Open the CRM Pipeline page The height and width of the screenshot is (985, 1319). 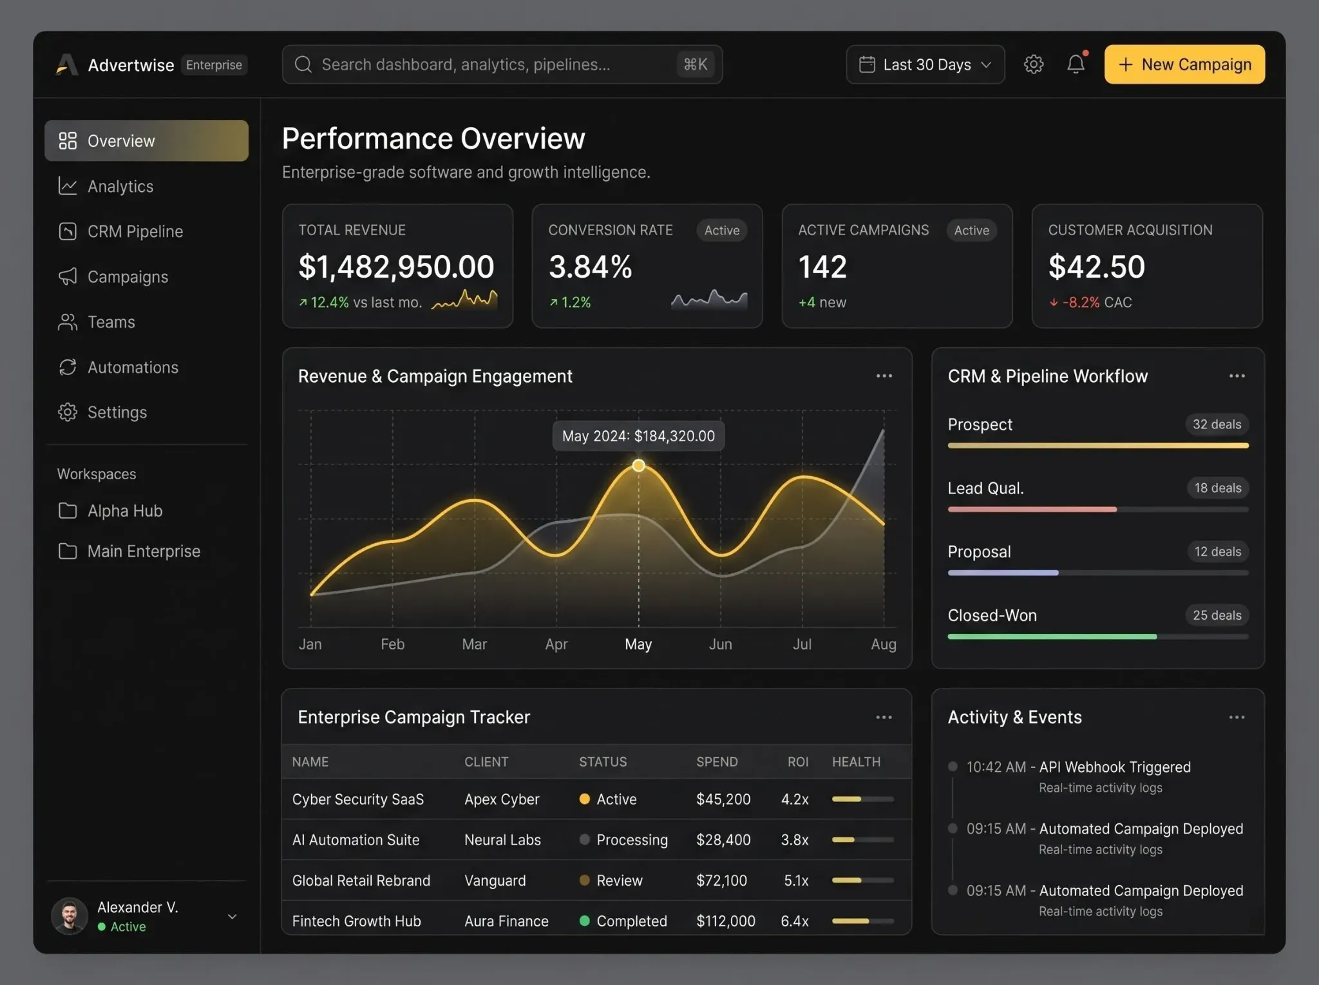(x=146, y=231)
